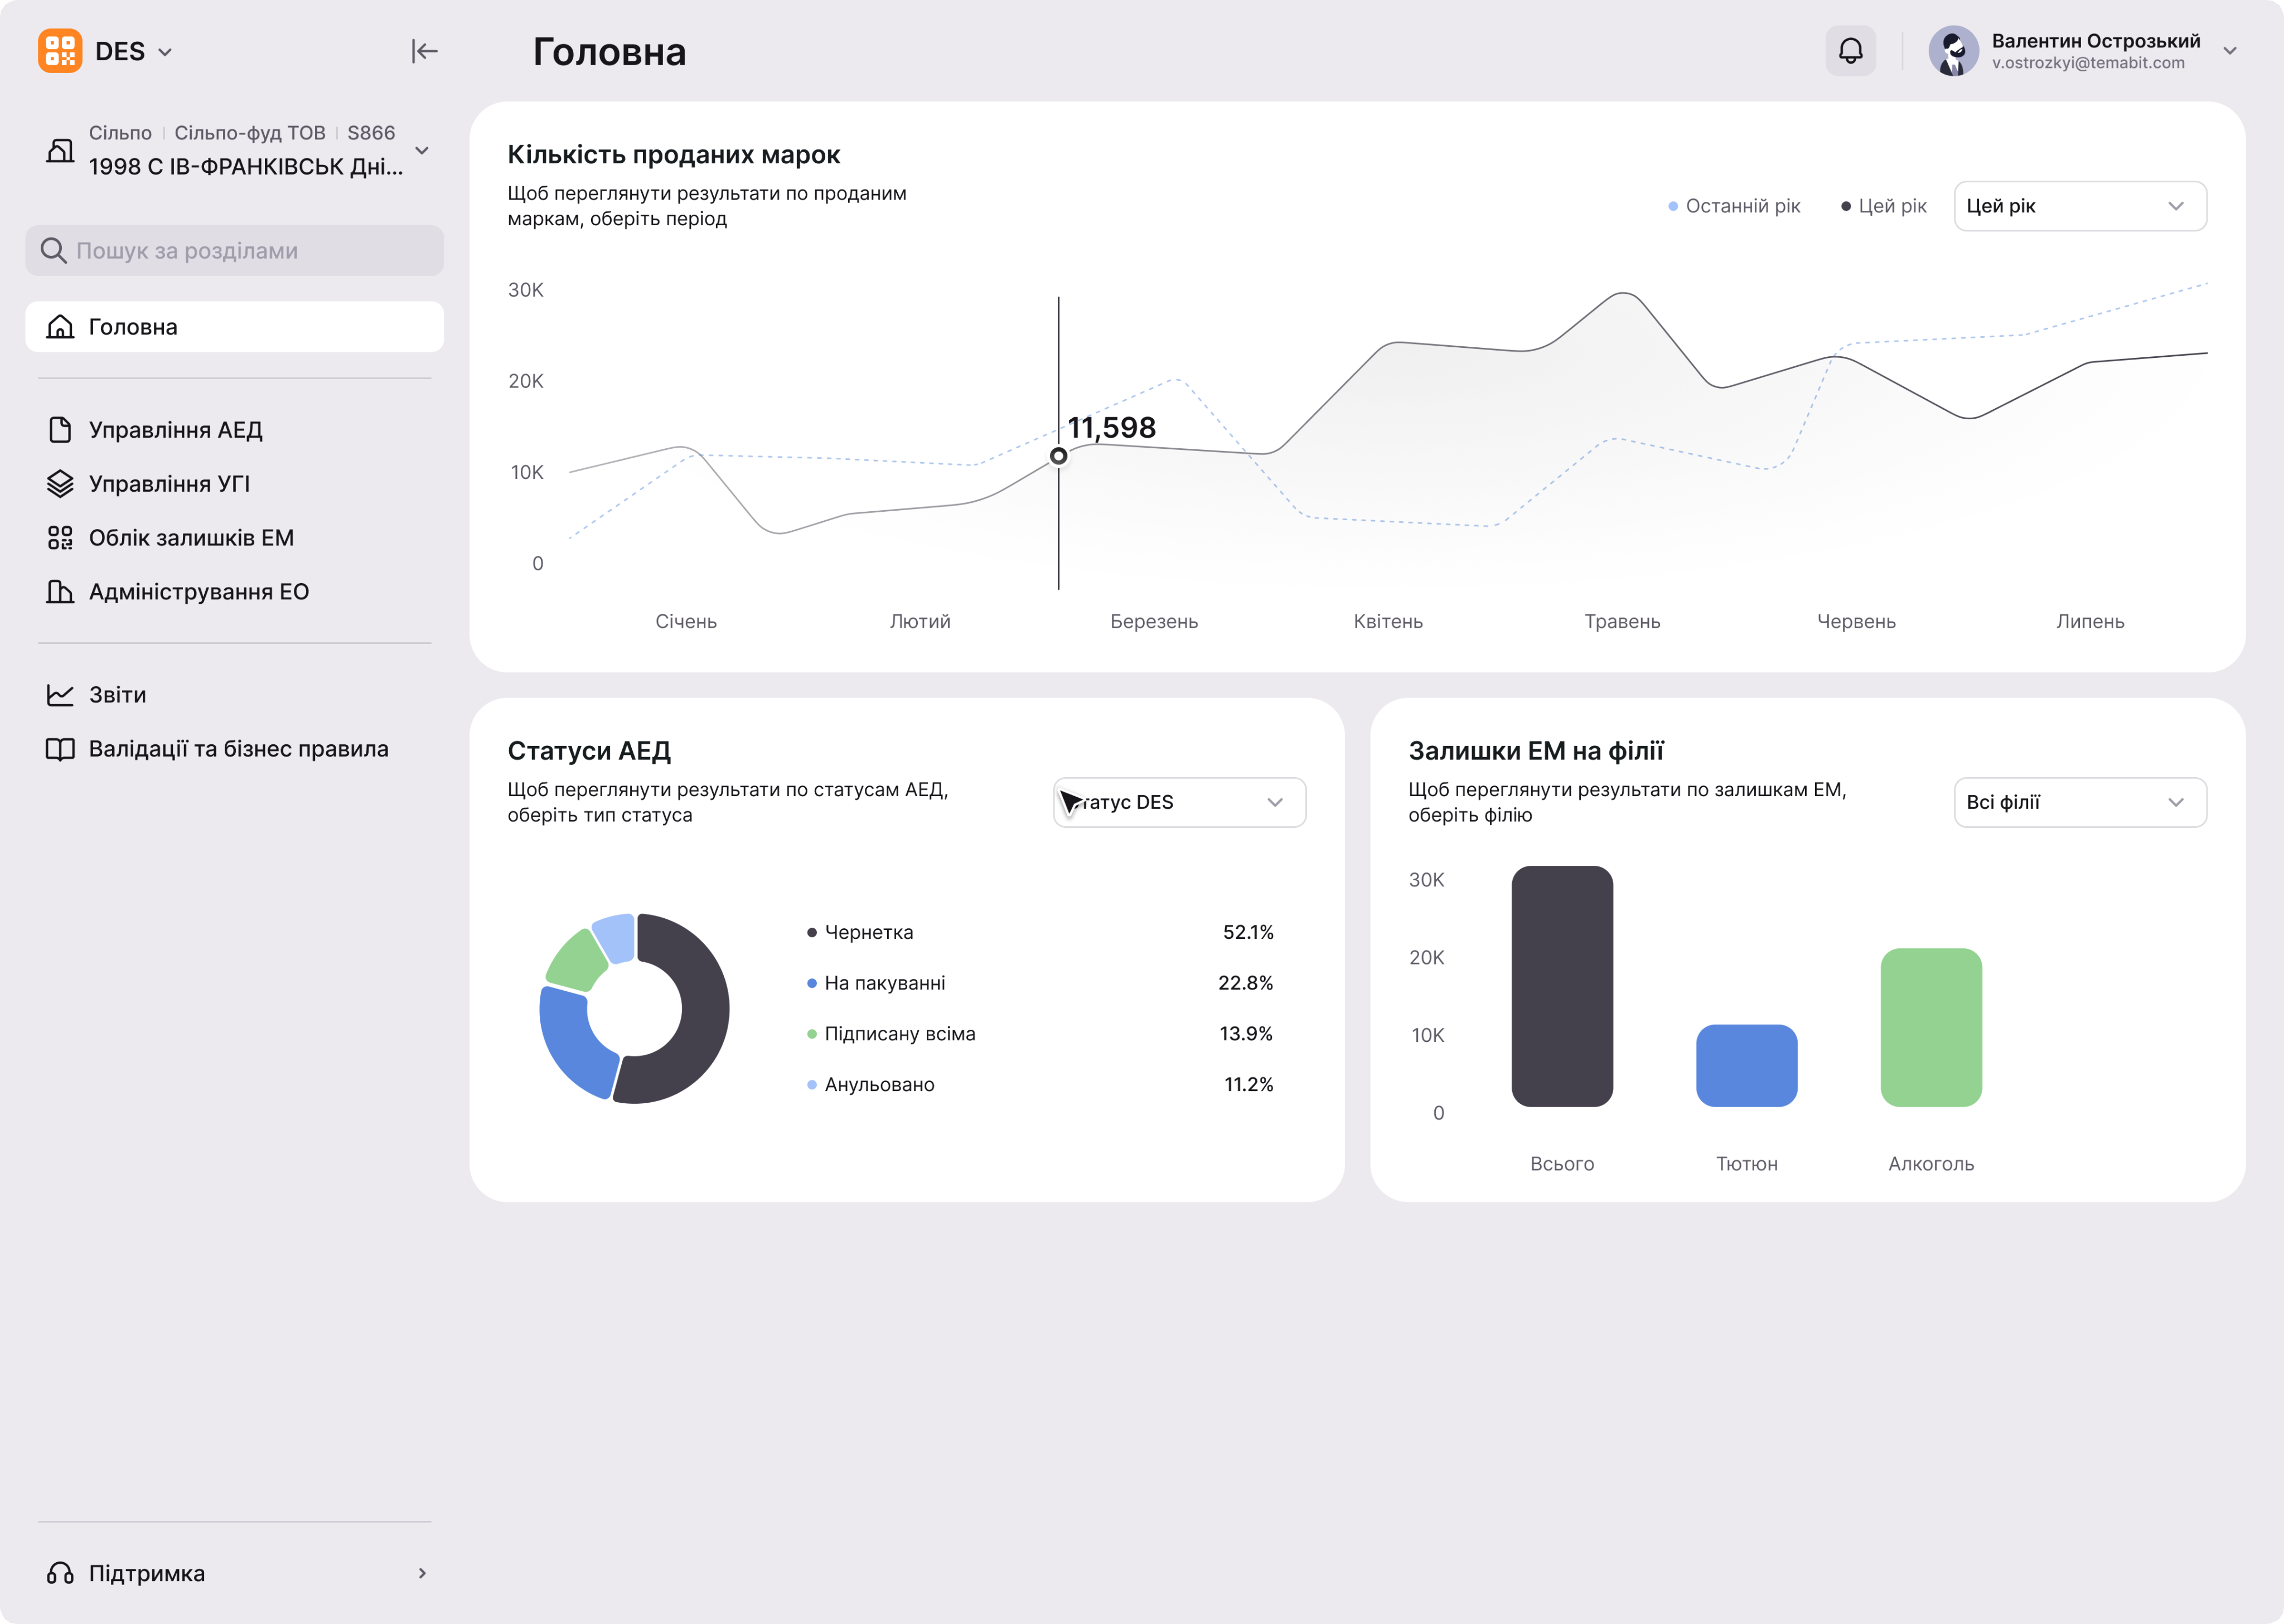Screen dimensions: 2284x1624
Task: Toggle the Цей рік legend series
Action: click(1884, 206)
